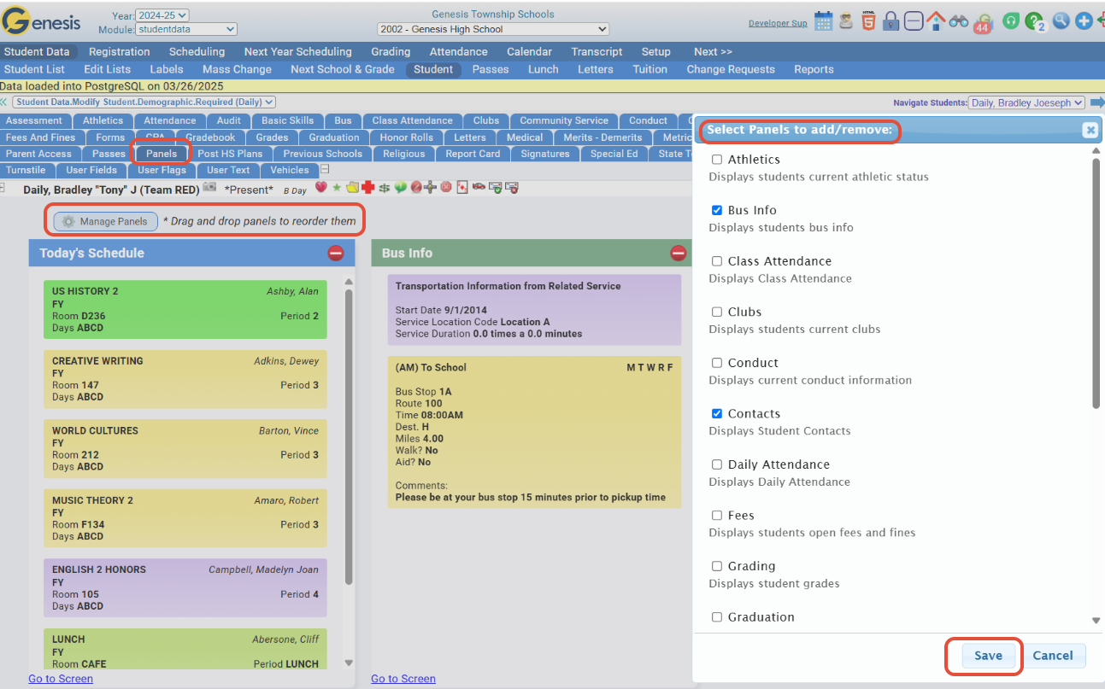Open the Year 2024-25 dropdown
Viewport: 1105px width, 689px height.
(x=162, y=15)
